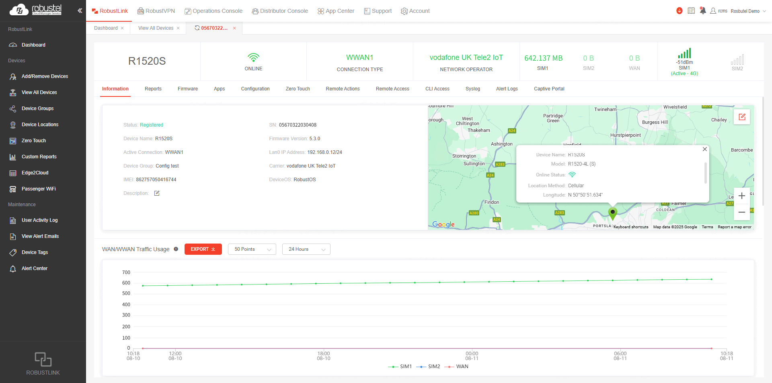Screen dimensions: 772x383
Task: Click the traffic usage info icon
Action: point(176,249)
